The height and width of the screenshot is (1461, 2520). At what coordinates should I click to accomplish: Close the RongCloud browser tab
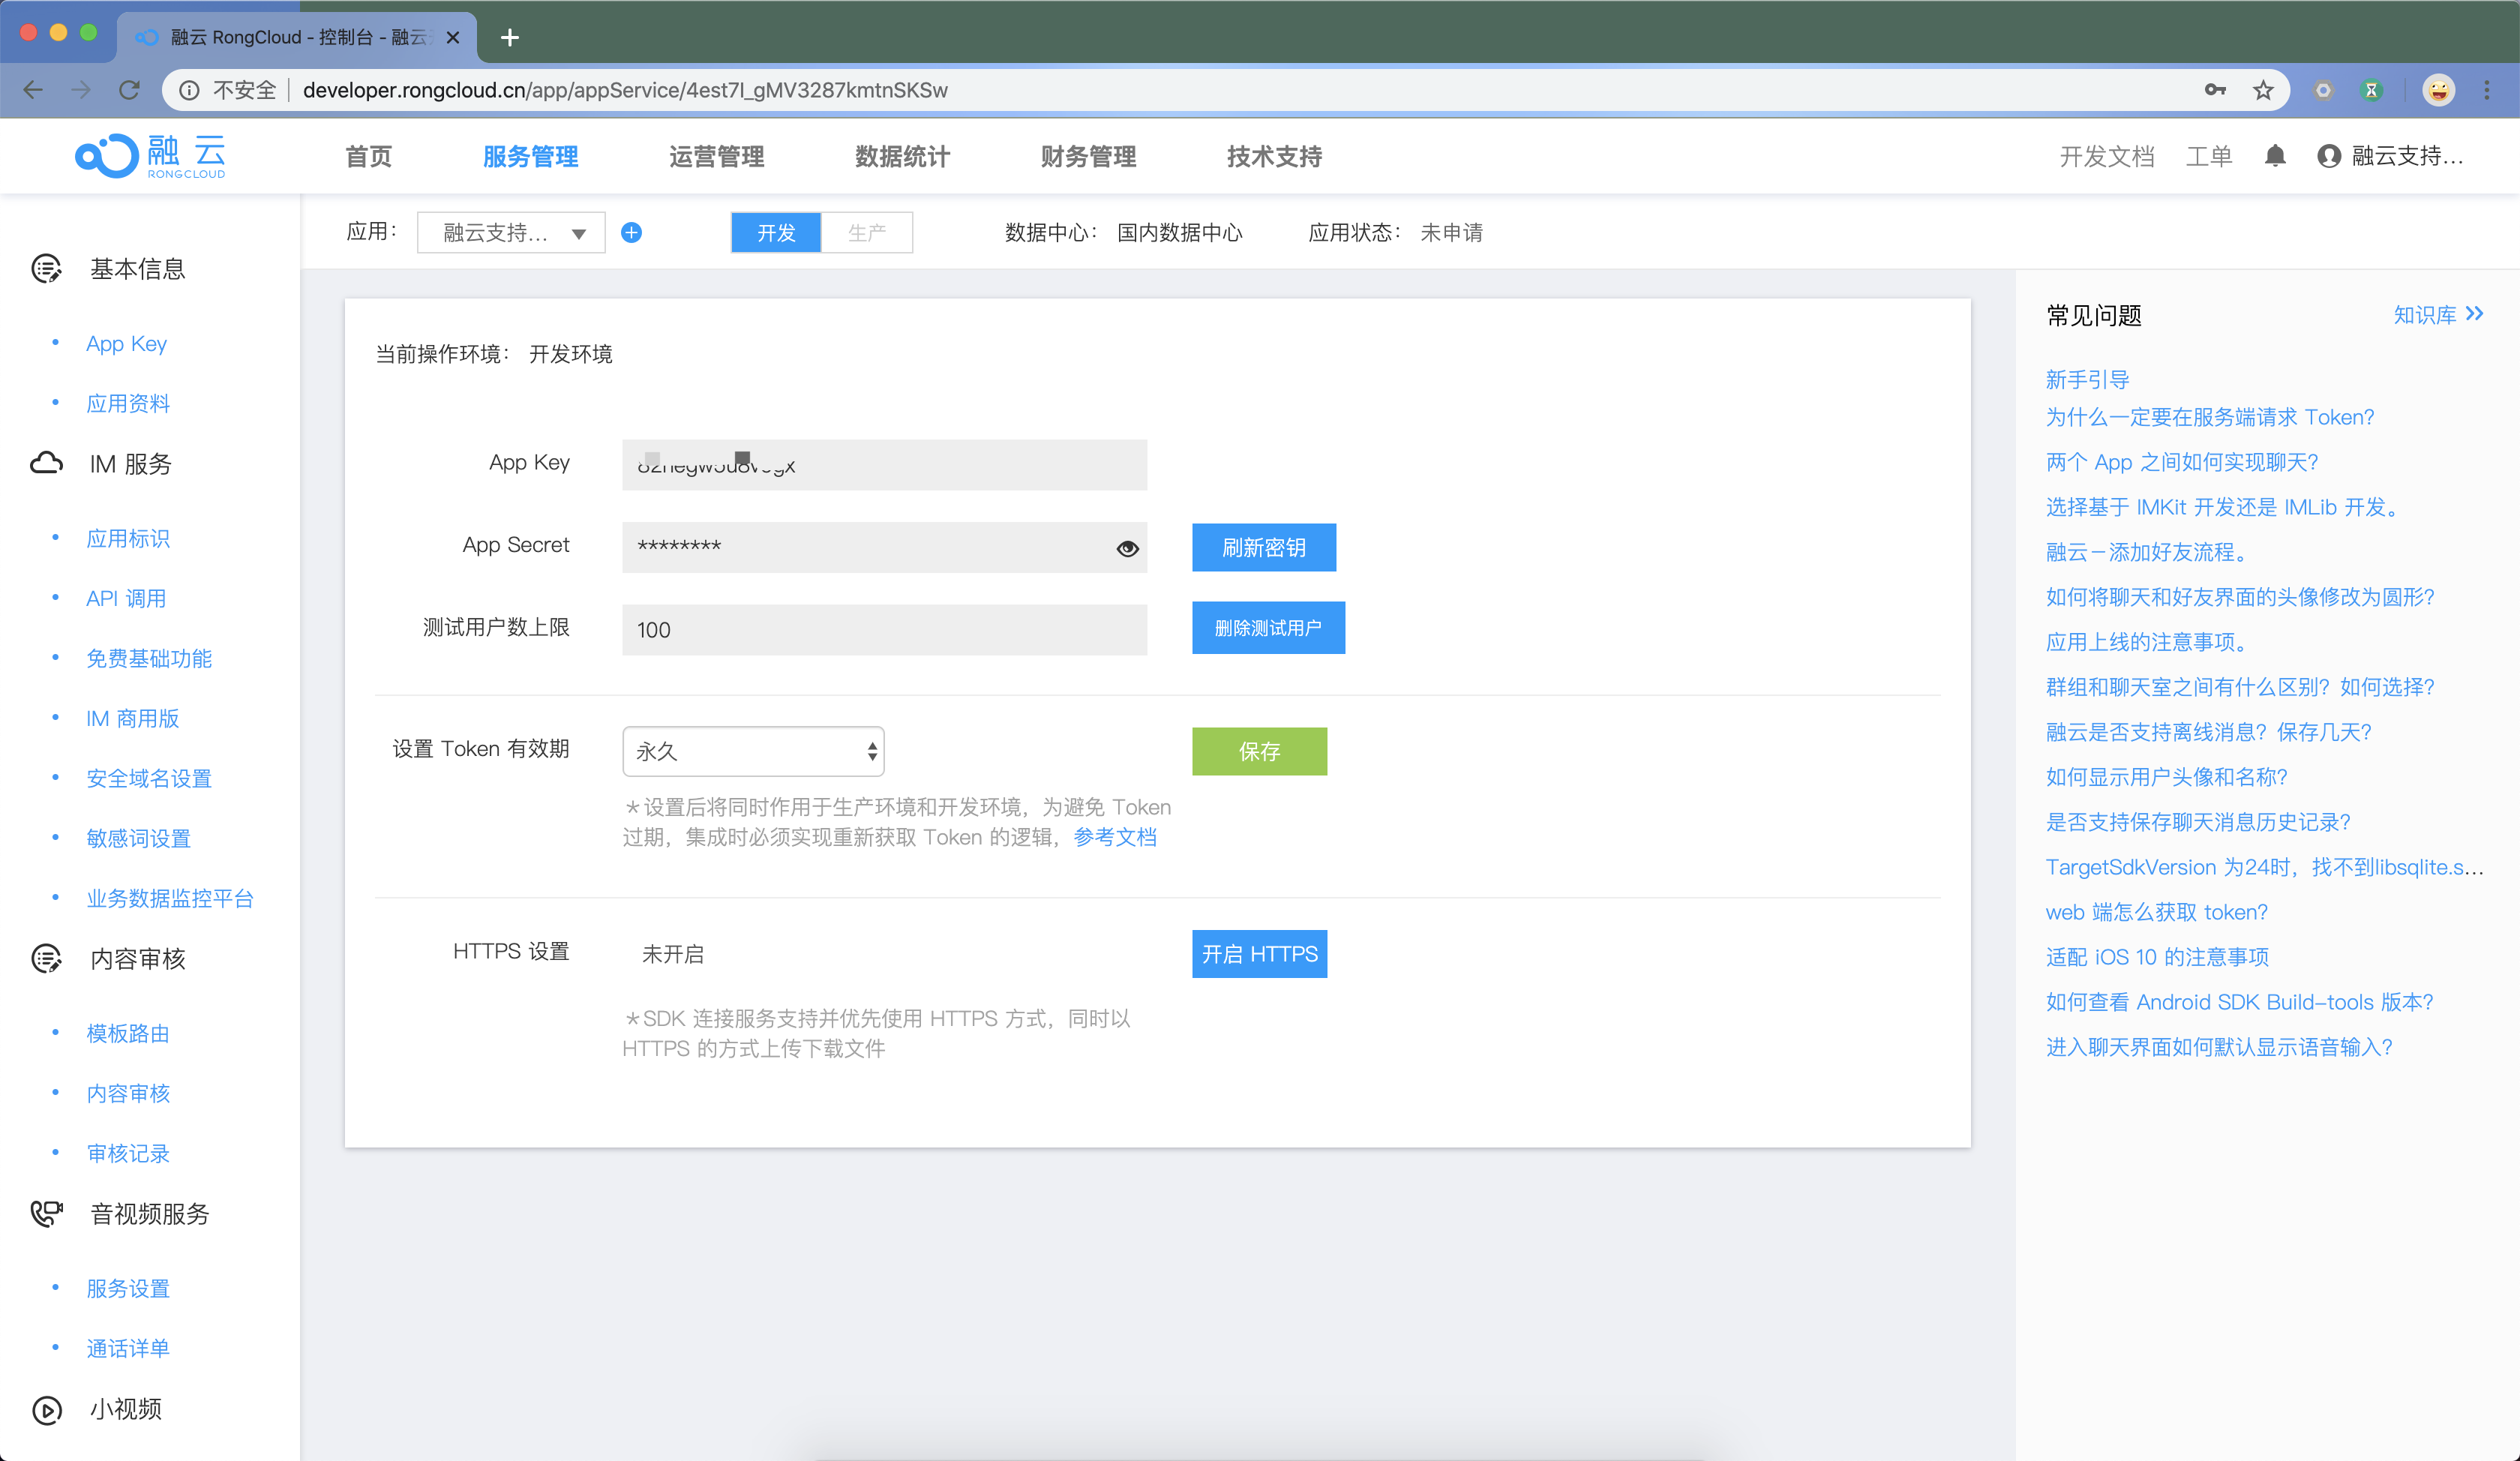pos(453,37)
